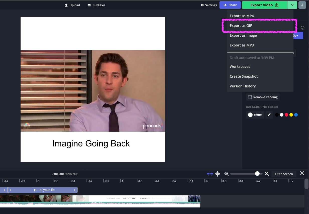Click the Remove Padding button
Viewport: 309px width, 214px height.
pyautogui.click(x=263, y=97)
